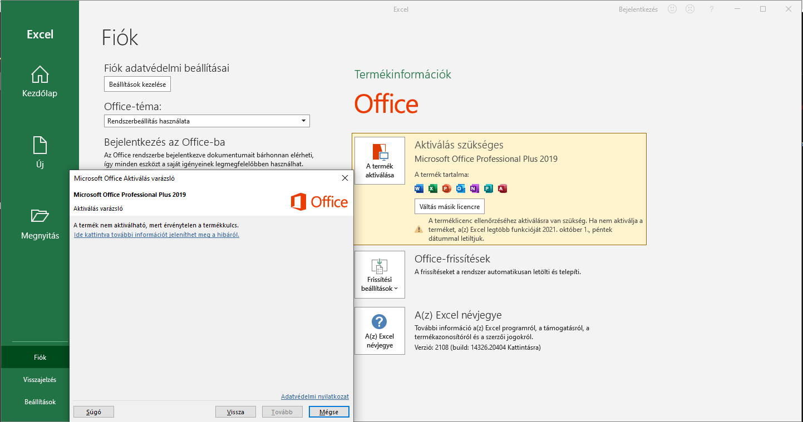Click the Excel product icon in product list

pos(433,188)
